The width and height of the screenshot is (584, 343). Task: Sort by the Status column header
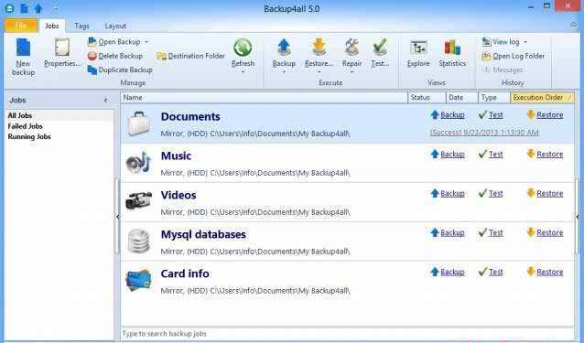pos(427,98)
